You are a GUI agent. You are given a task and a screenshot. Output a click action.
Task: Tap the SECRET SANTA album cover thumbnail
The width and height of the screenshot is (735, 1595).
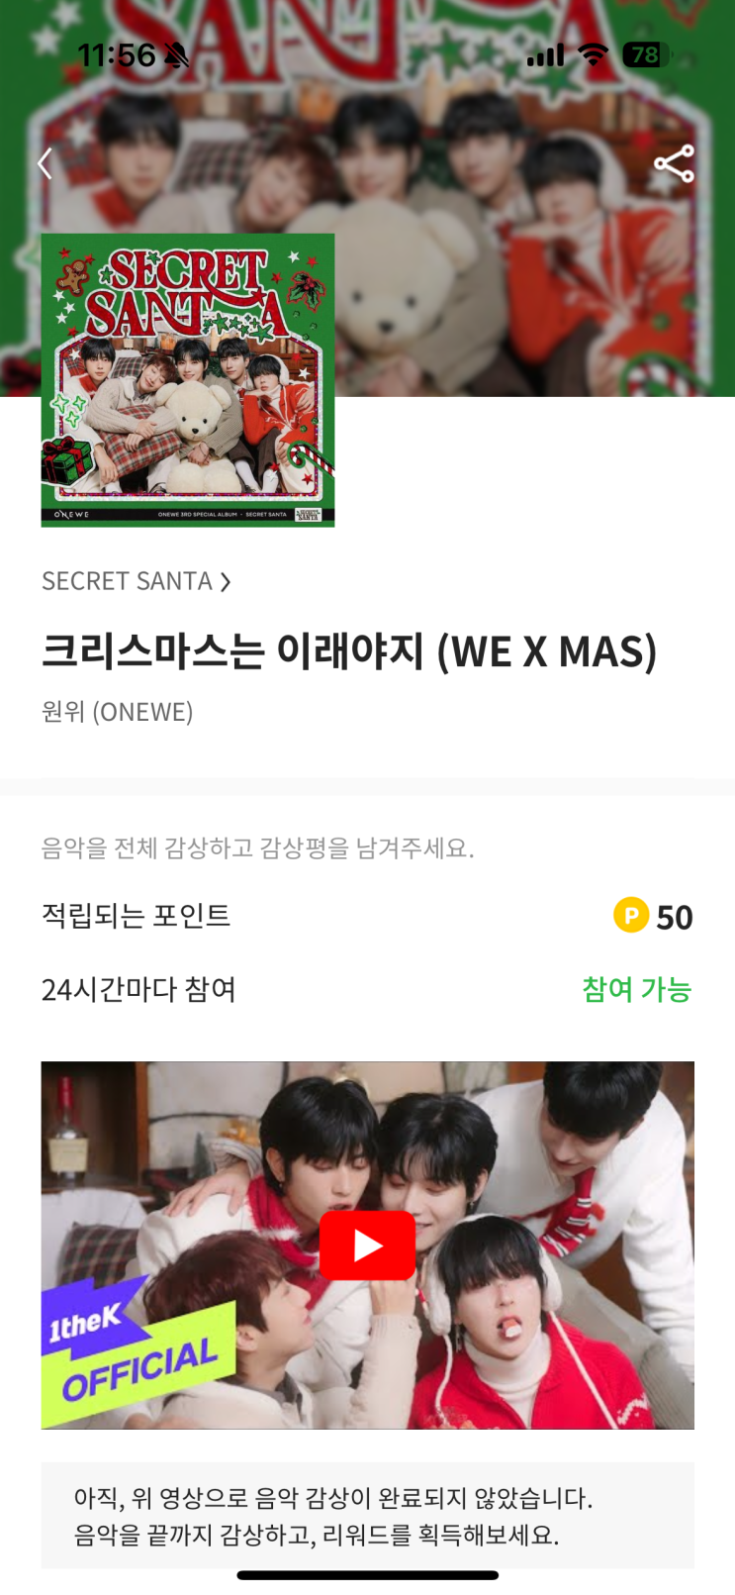[188, 380]
